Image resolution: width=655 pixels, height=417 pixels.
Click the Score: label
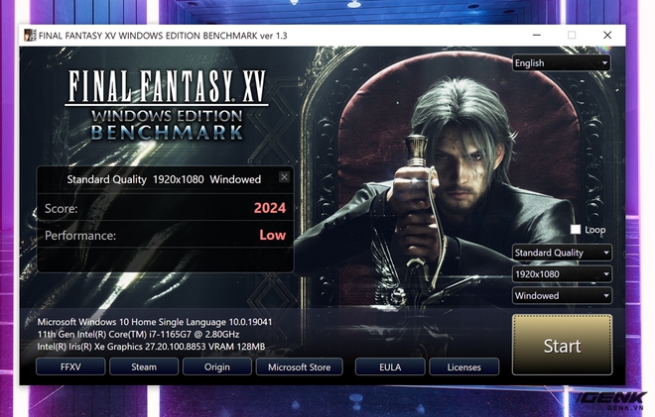(61, 208)
